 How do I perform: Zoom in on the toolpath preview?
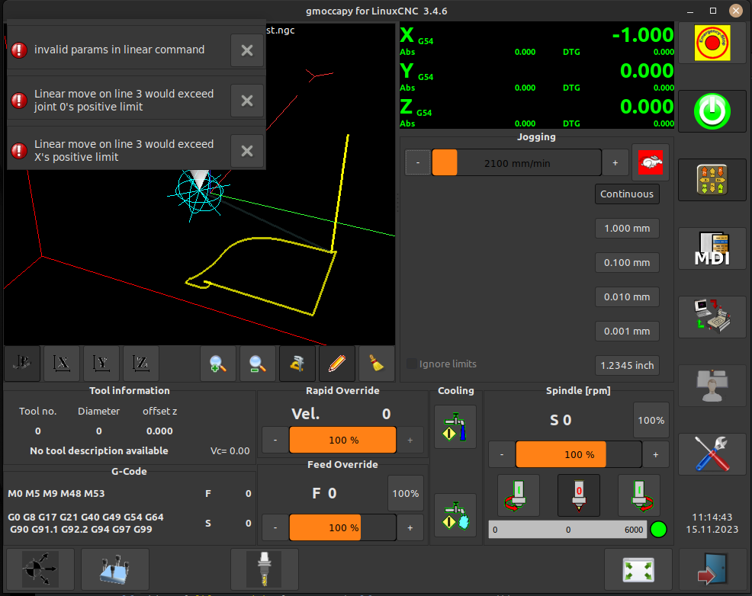218,364
